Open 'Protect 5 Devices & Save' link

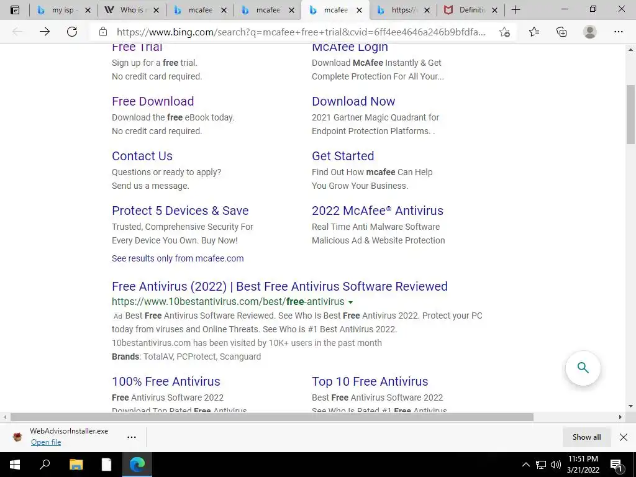[180, 211]
